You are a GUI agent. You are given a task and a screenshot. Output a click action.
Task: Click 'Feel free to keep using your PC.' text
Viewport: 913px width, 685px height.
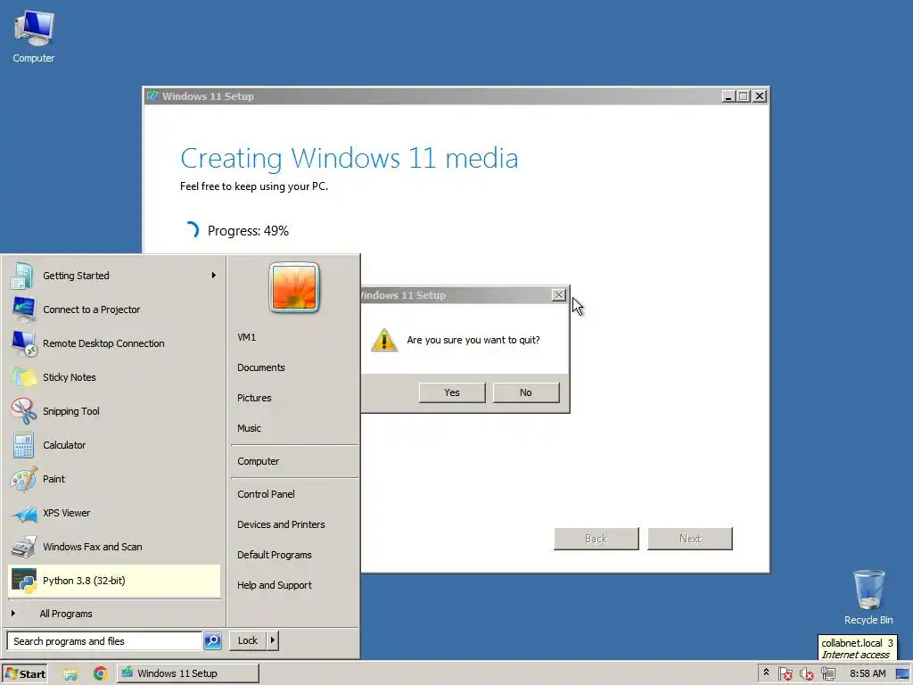point(254,186)
